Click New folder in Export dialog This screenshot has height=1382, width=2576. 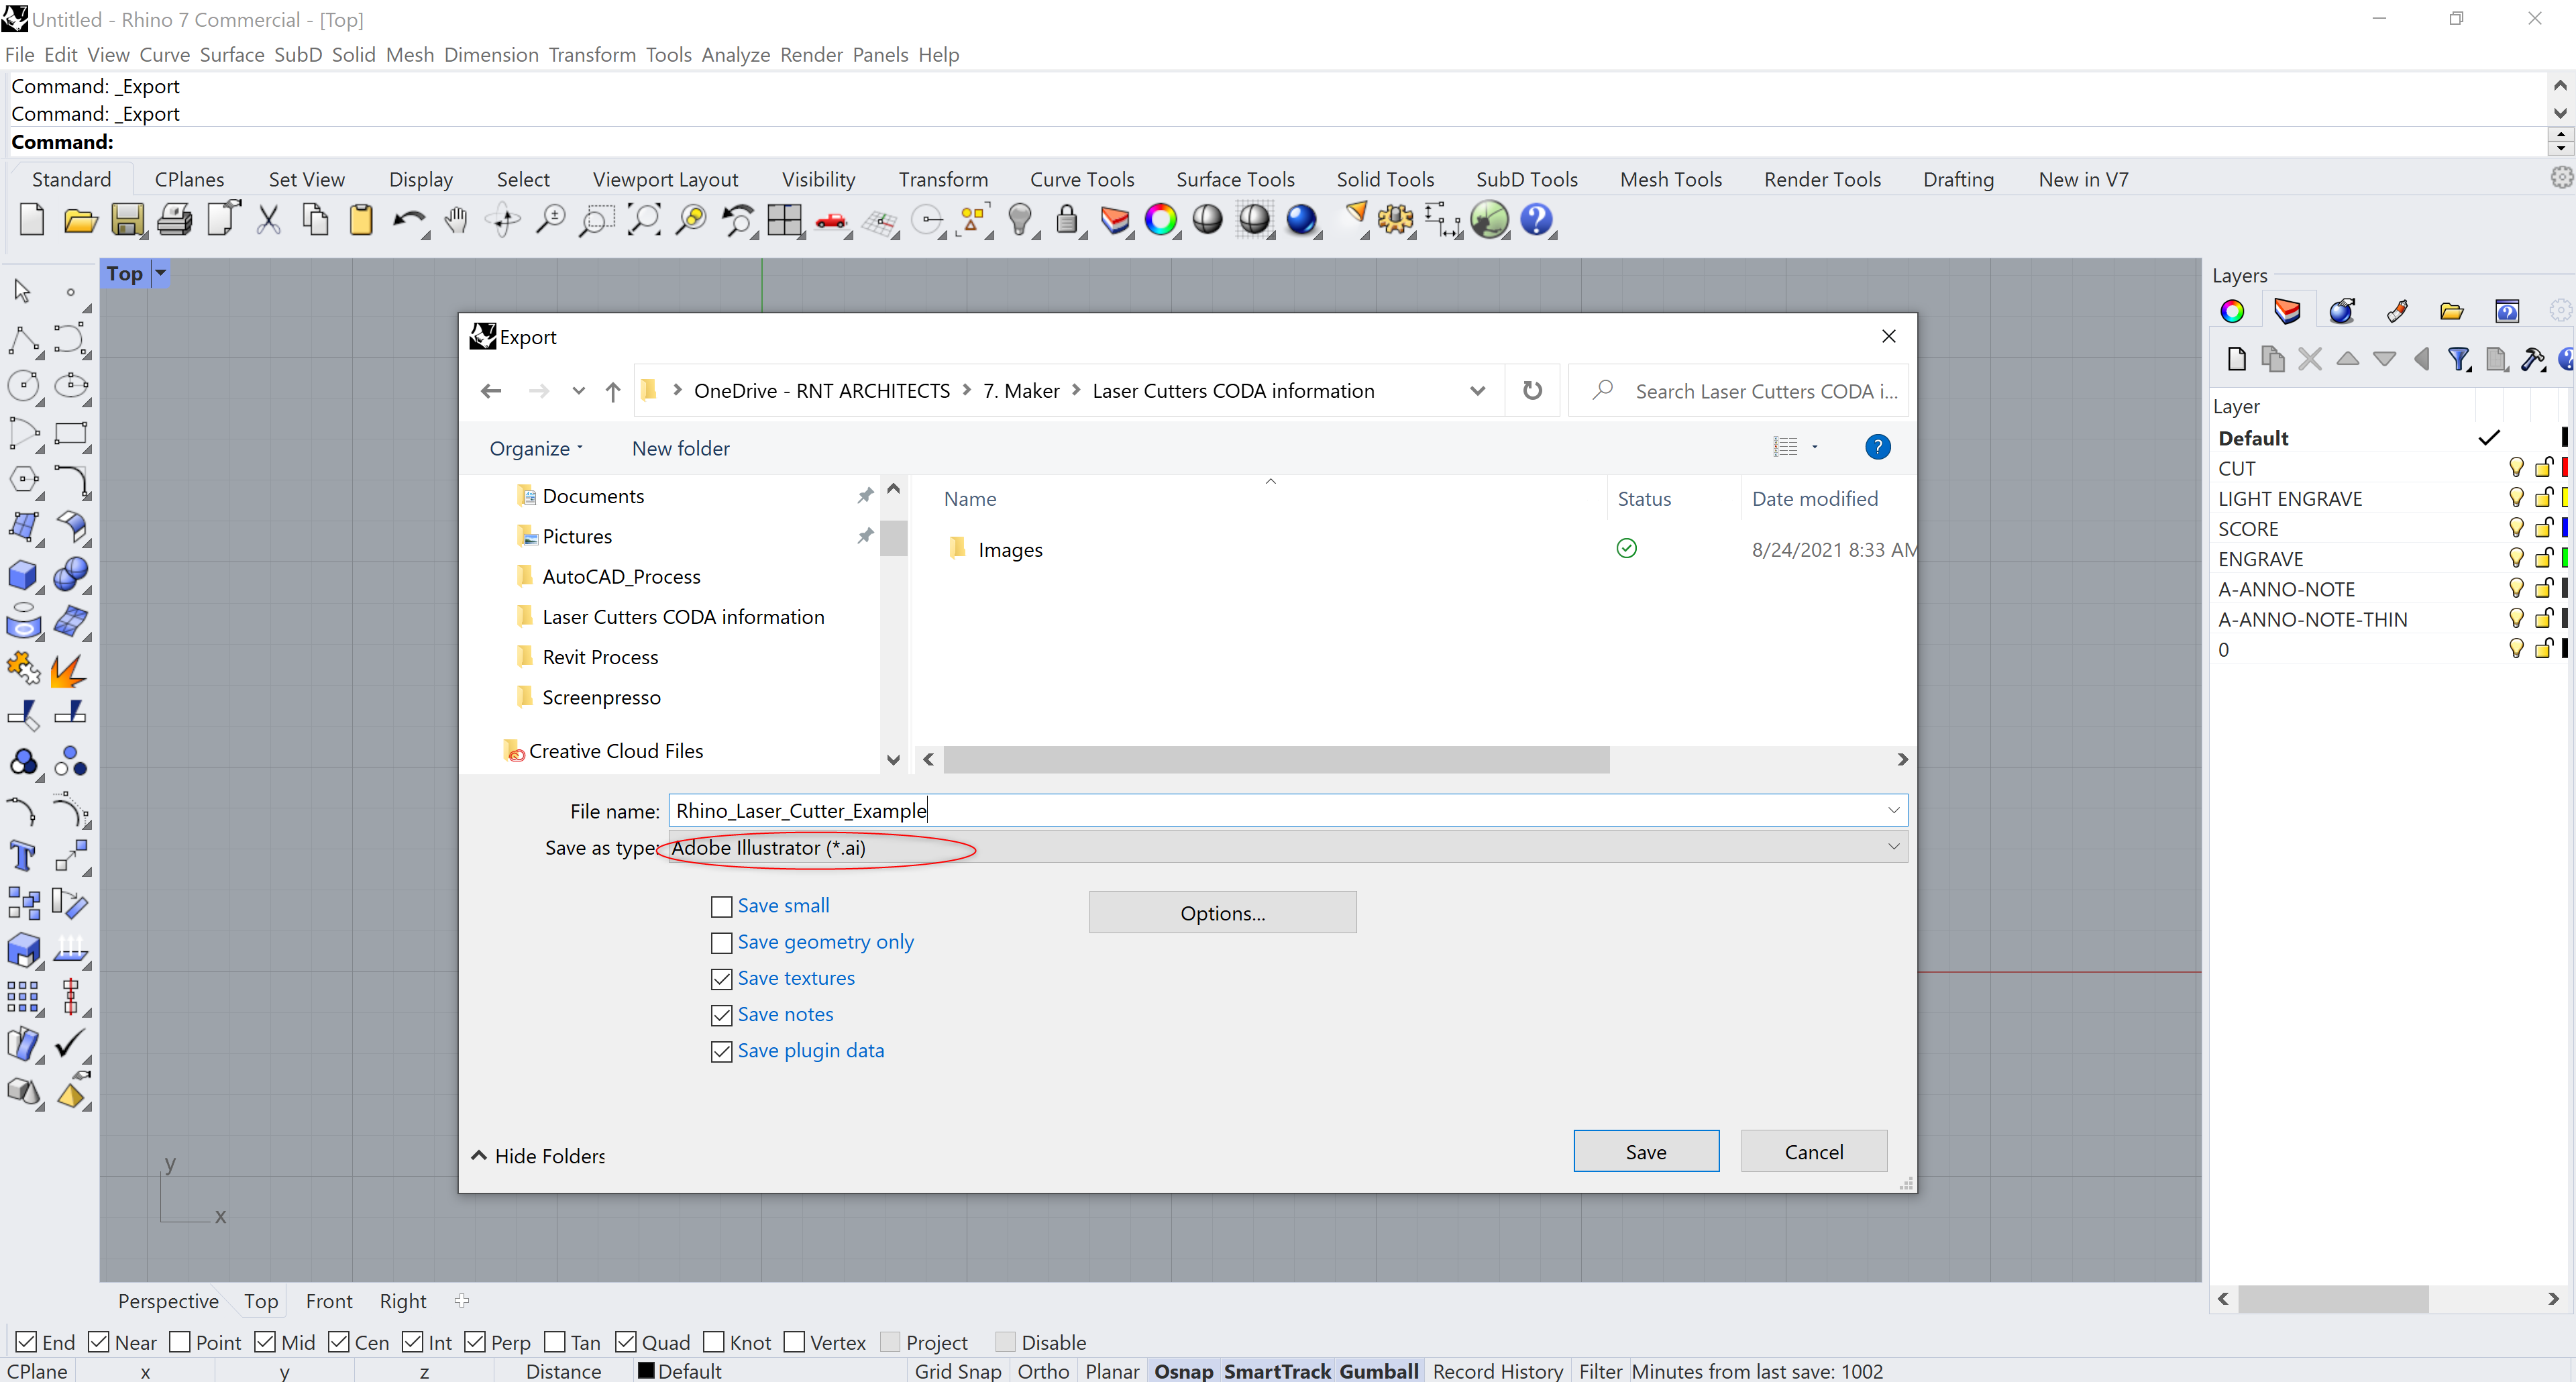point(680,449)
